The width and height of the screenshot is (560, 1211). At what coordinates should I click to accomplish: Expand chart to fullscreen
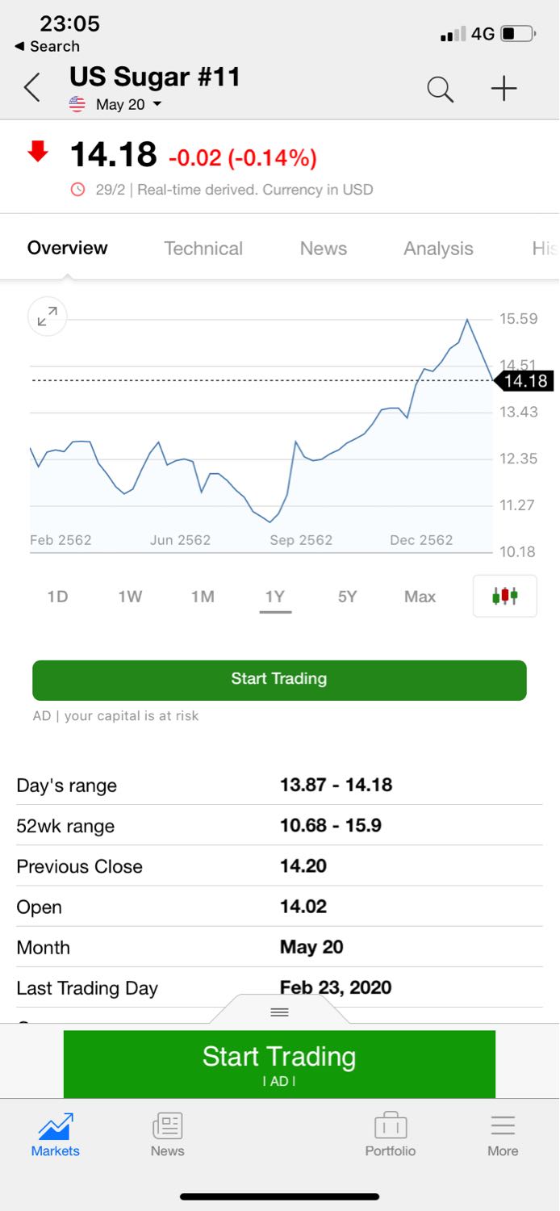(48, 316)
